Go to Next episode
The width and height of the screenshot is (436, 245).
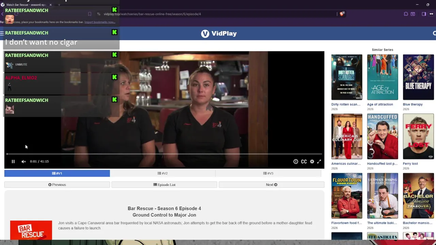[x=271, y=185]
